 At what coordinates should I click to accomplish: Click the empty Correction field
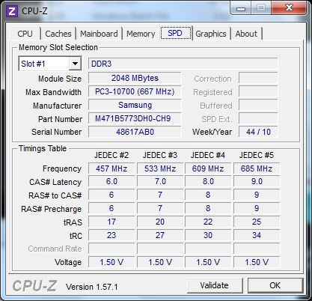(x=258, y=78)
